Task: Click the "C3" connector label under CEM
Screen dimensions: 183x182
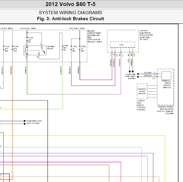Action: (134, 55)
